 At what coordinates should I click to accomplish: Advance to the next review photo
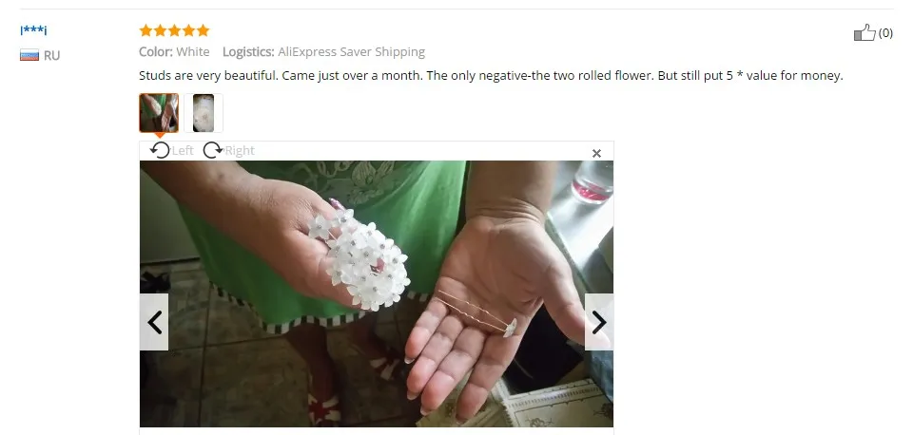[x=599, y=322]
